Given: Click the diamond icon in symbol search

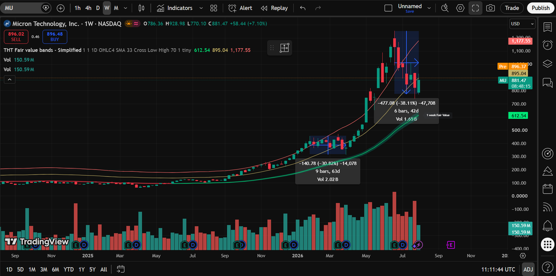Looking at the screenshot, I should pos(45,8).
